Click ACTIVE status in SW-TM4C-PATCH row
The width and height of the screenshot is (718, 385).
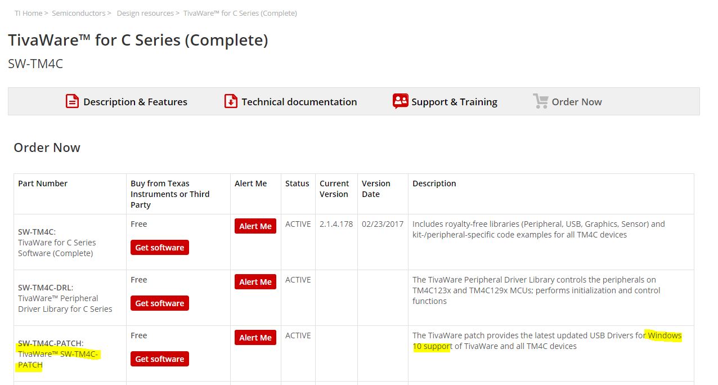click(x=298, y=335)
